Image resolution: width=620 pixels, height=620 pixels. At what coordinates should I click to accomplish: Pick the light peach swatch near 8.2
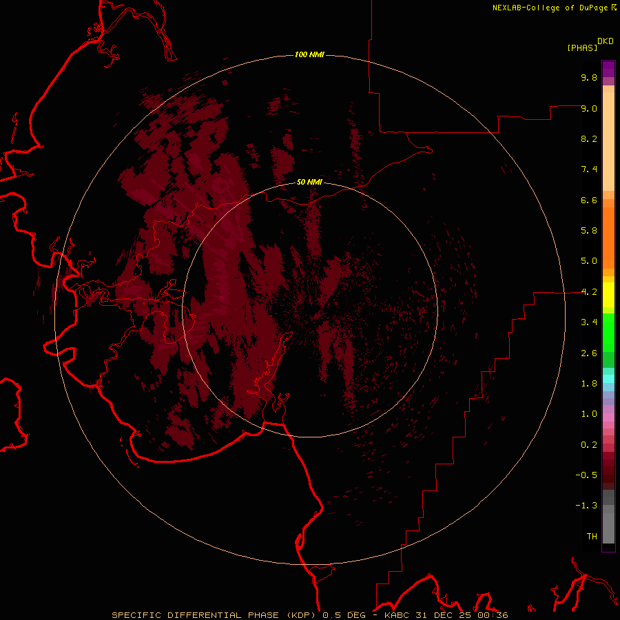point(608,141)
